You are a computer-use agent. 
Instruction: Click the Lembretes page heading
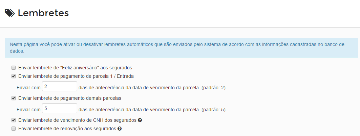[43, 13]
